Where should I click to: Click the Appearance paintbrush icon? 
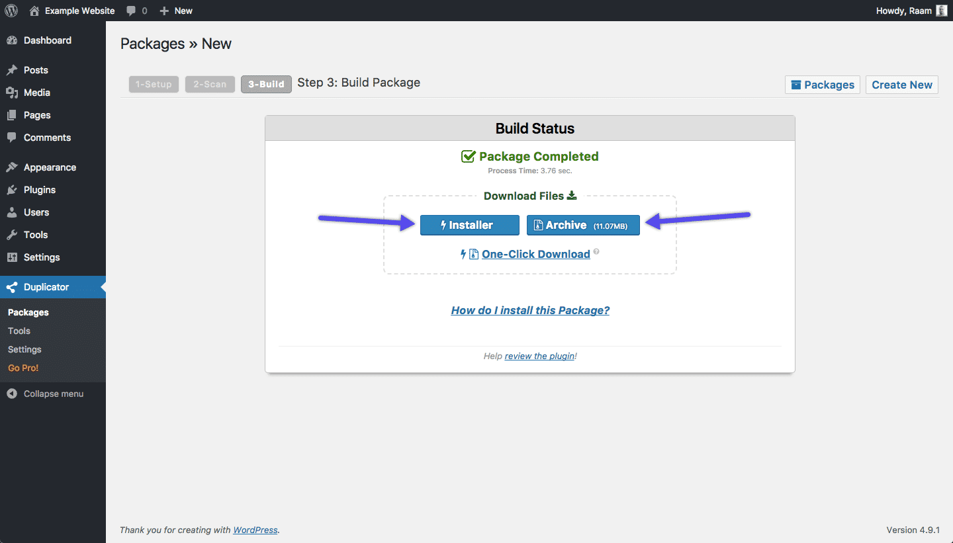(x=12, y=167)
